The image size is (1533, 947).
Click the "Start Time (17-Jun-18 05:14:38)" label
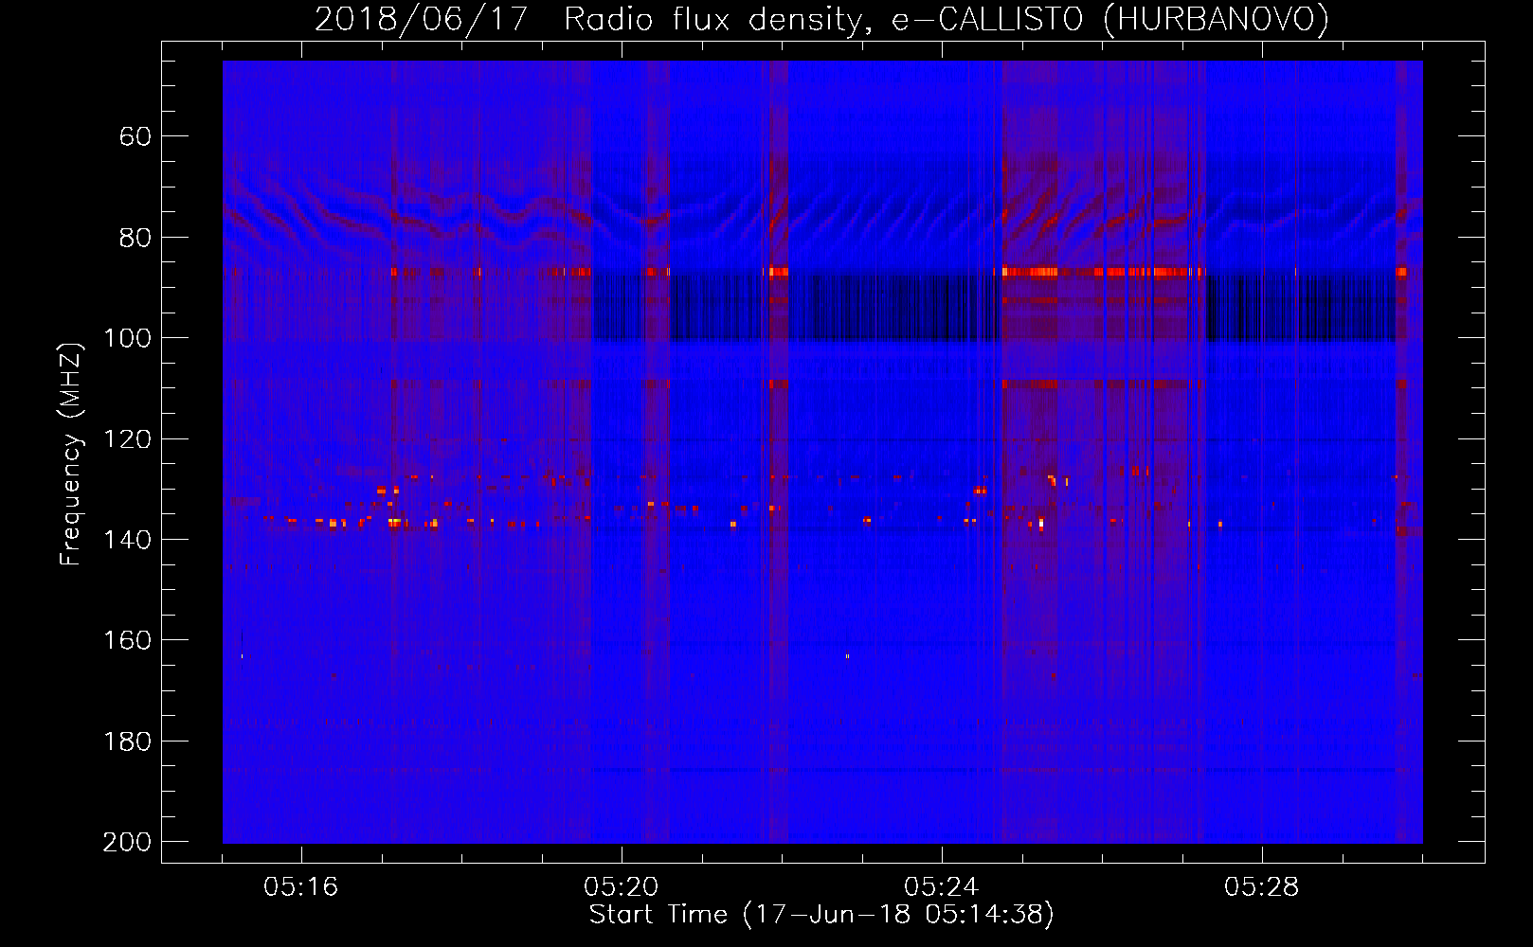point(821,915)
